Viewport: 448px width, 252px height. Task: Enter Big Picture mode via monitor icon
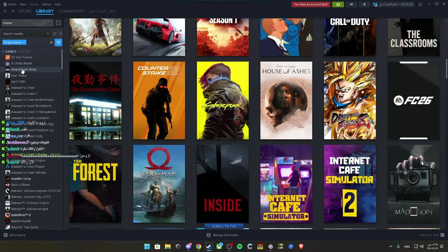pyautogui.click(x=420, y=4)
